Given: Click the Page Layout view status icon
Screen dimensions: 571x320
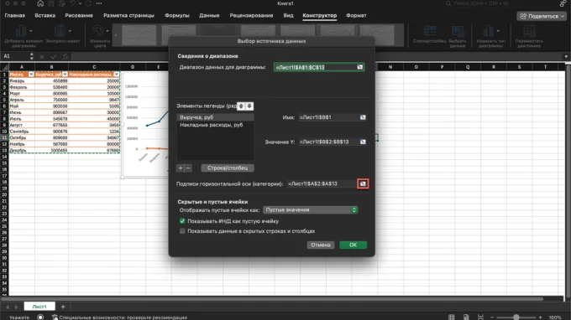Looking at the screenshot, I should pos(466,317).
